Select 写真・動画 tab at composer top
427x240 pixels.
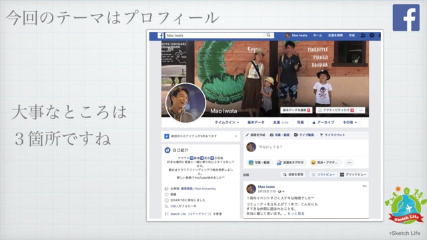[x=280, y=135]
